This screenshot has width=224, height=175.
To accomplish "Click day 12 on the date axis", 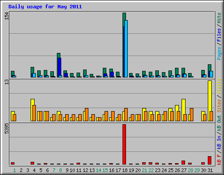I will [85, 170].
